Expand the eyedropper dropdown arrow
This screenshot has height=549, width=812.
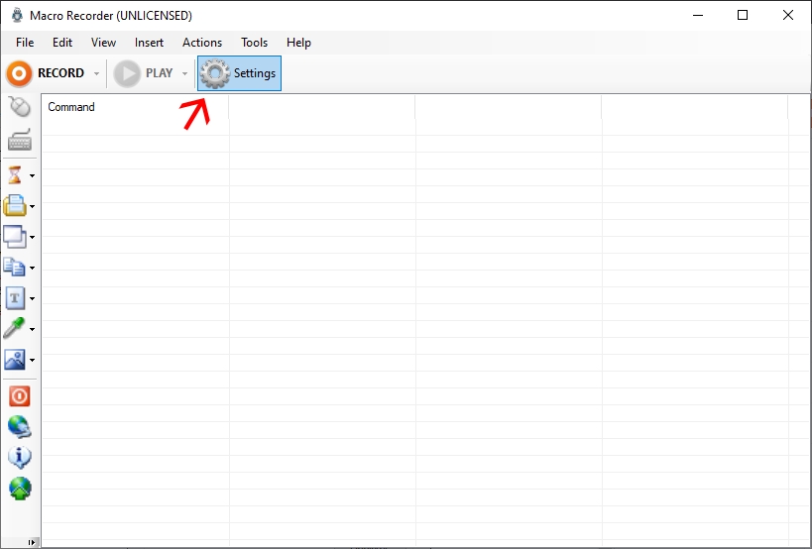(x=32, y=329)
